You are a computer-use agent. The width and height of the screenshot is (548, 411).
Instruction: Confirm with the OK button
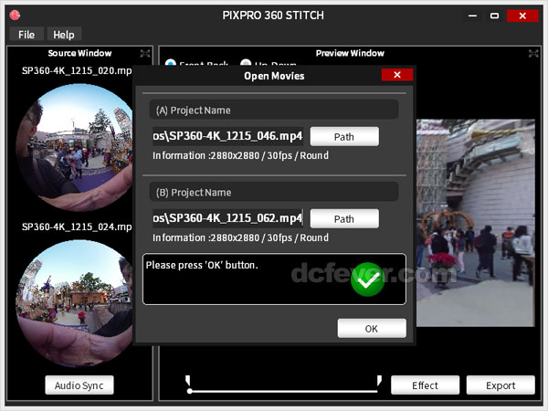[372, 329]
